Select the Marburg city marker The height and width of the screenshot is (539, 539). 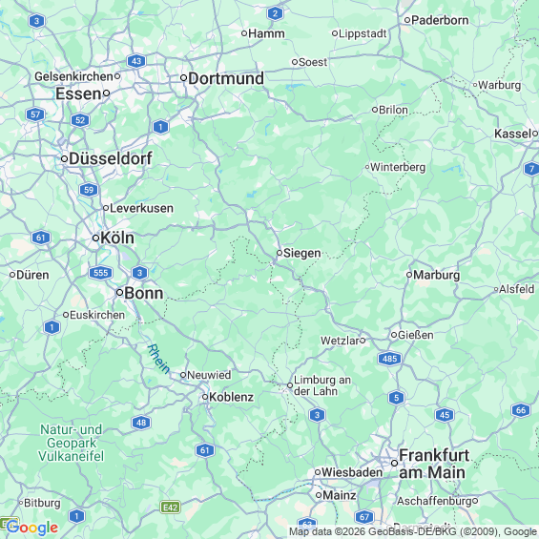tap(409, 275)
